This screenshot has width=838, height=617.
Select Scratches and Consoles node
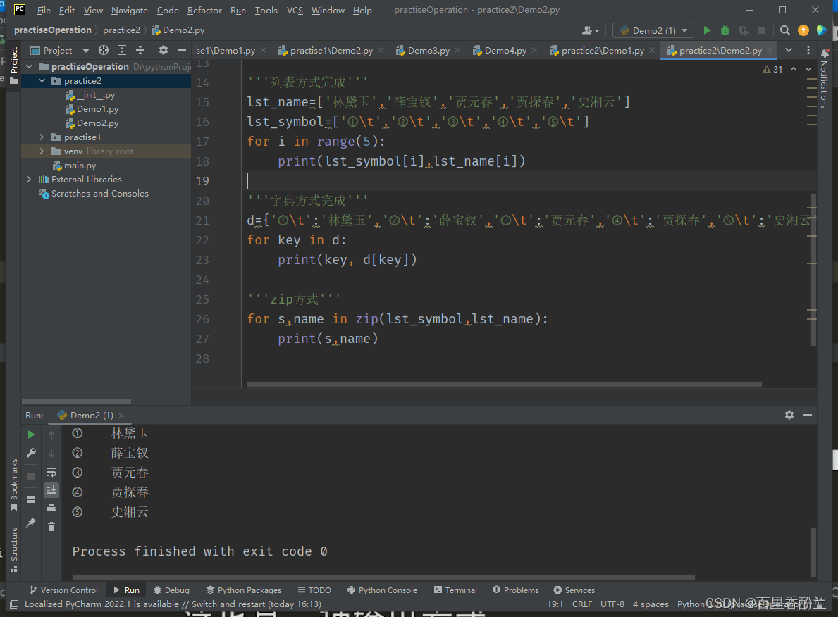point(99,194)
